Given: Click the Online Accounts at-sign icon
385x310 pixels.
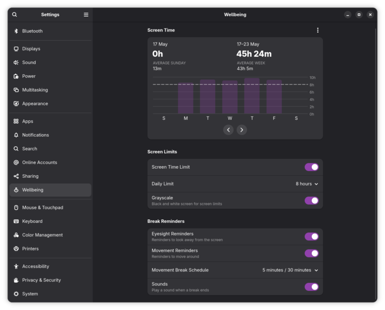Looking at the screenshot, I should [16, 162].
